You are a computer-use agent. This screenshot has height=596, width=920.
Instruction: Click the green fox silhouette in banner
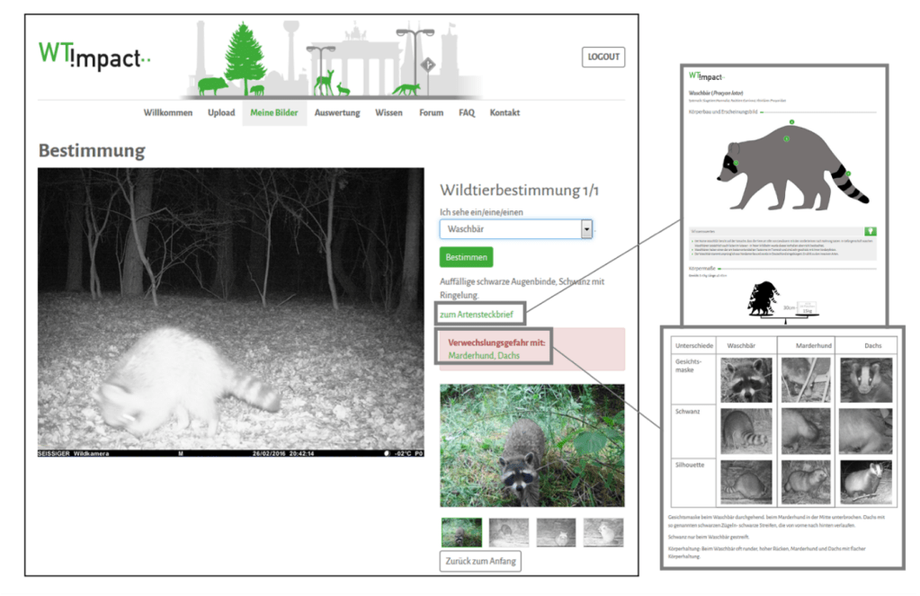[x=406, y=88]
